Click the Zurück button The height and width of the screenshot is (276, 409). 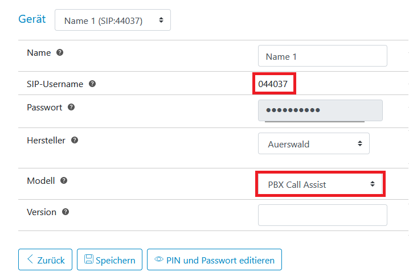click(x=46, y=259)
